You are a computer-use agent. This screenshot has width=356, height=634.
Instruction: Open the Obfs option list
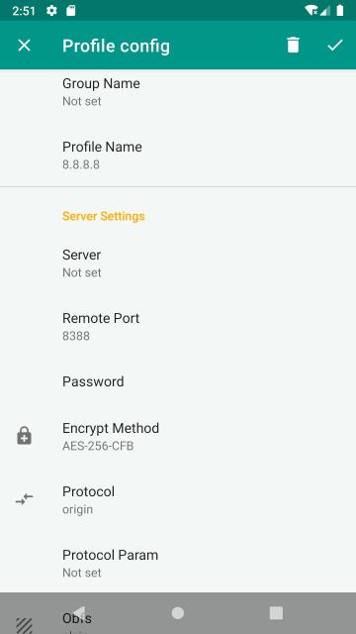[x=178, y=618]
